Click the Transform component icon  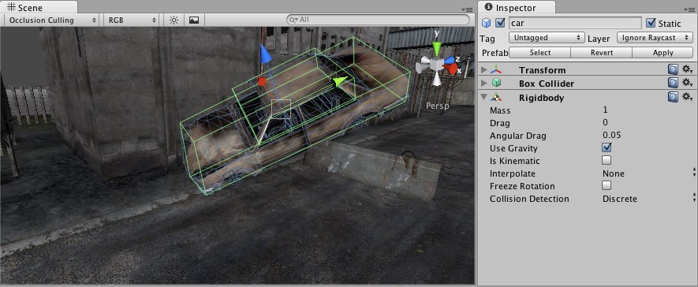(x=496, y=70)
